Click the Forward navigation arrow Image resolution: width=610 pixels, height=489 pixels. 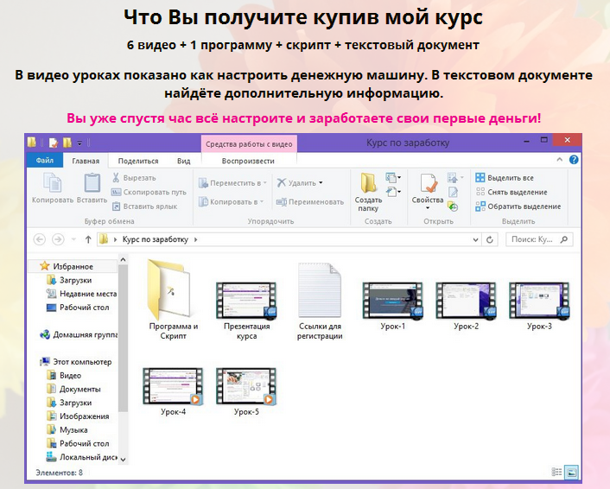[x=58, y=239]
